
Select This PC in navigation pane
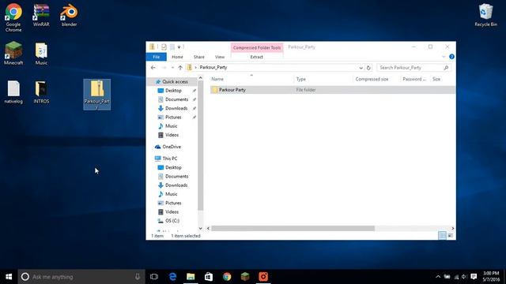click(170, 159)
